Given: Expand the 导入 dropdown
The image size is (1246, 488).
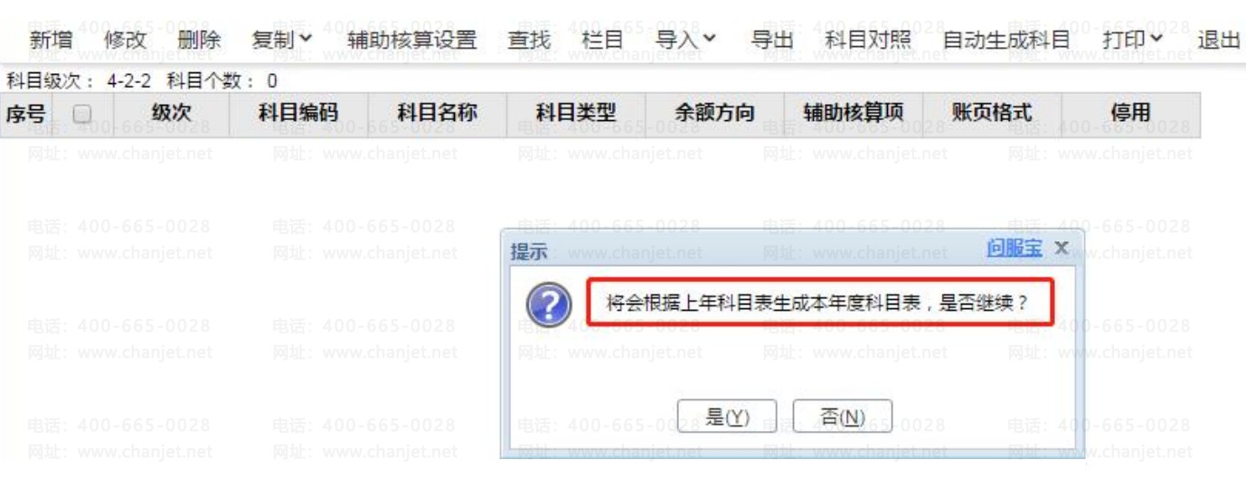Looking at the screenshot, I should tap(686, 40).
